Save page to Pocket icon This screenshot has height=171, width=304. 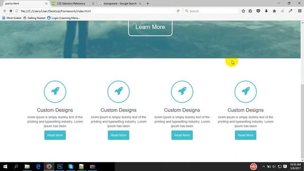coord(258,11)
